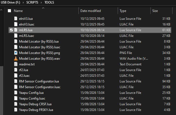
Task: Sort files by Size column
Action: point(155,11)
